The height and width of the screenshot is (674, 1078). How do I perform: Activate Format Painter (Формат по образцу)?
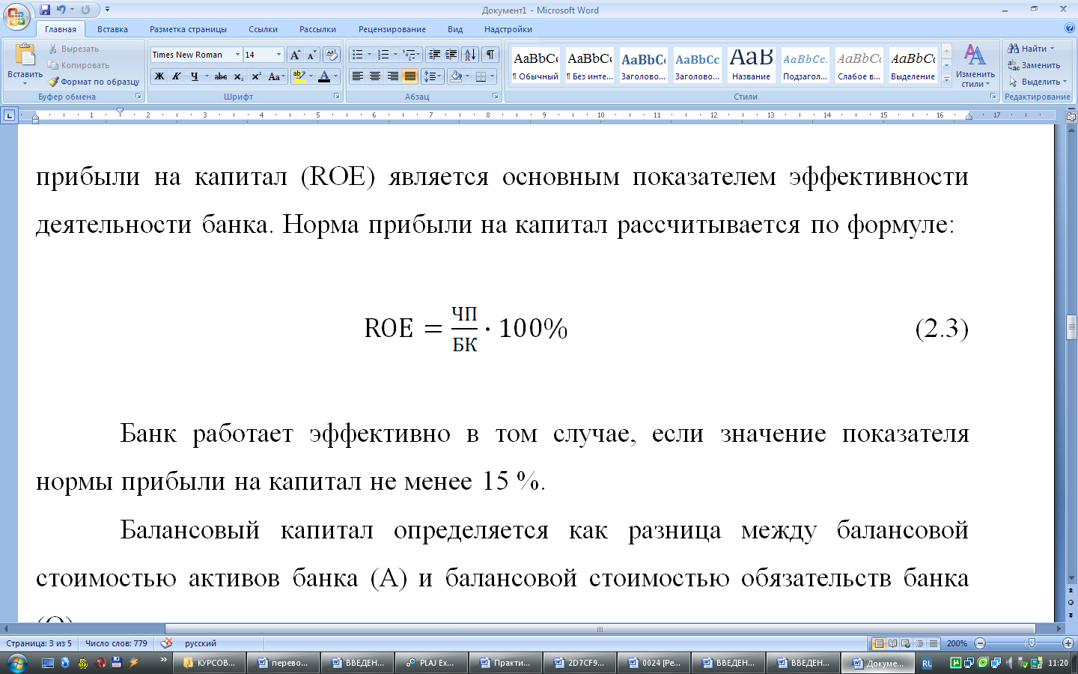[x=94, y=82]
